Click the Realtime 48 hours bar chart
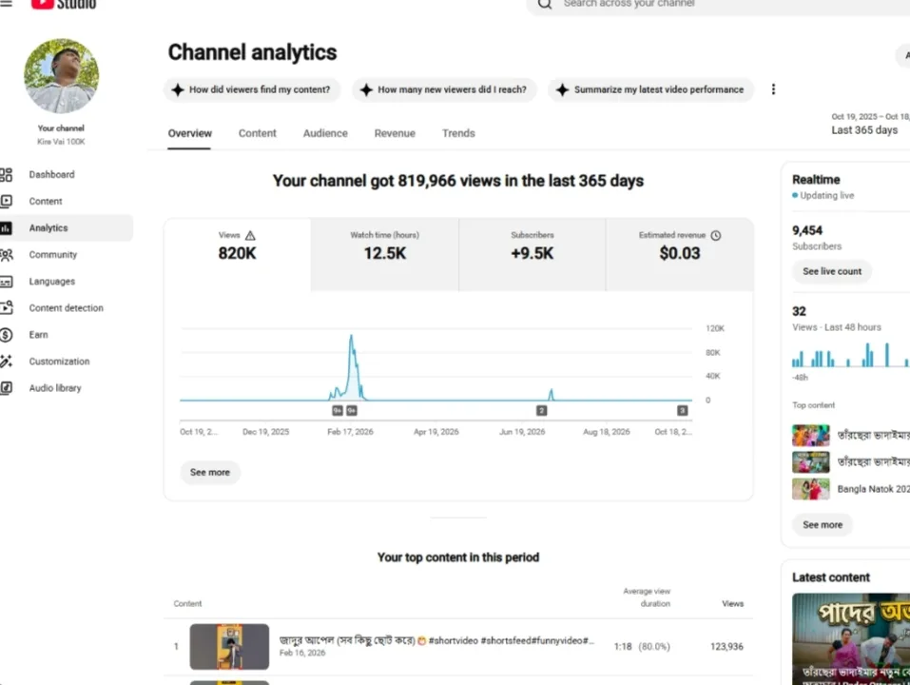The height and width of the screenshot is (685, 910). pyautogui.click(x=851, y=355)
